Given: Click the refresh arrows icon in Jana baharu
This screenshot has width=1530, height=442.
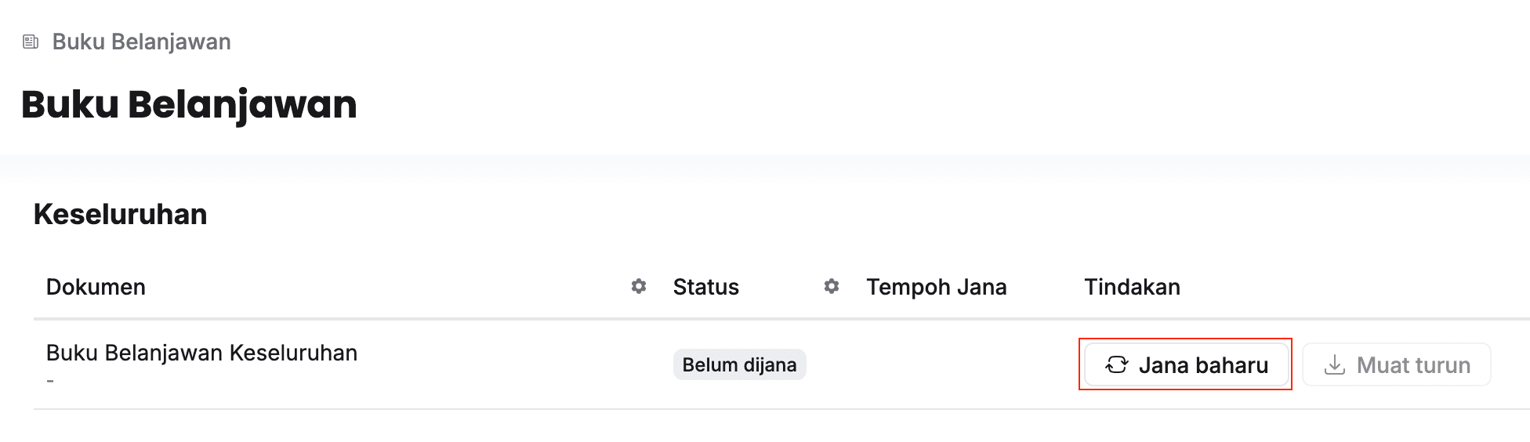Looking at the screenshot, I should point(1116,364).
